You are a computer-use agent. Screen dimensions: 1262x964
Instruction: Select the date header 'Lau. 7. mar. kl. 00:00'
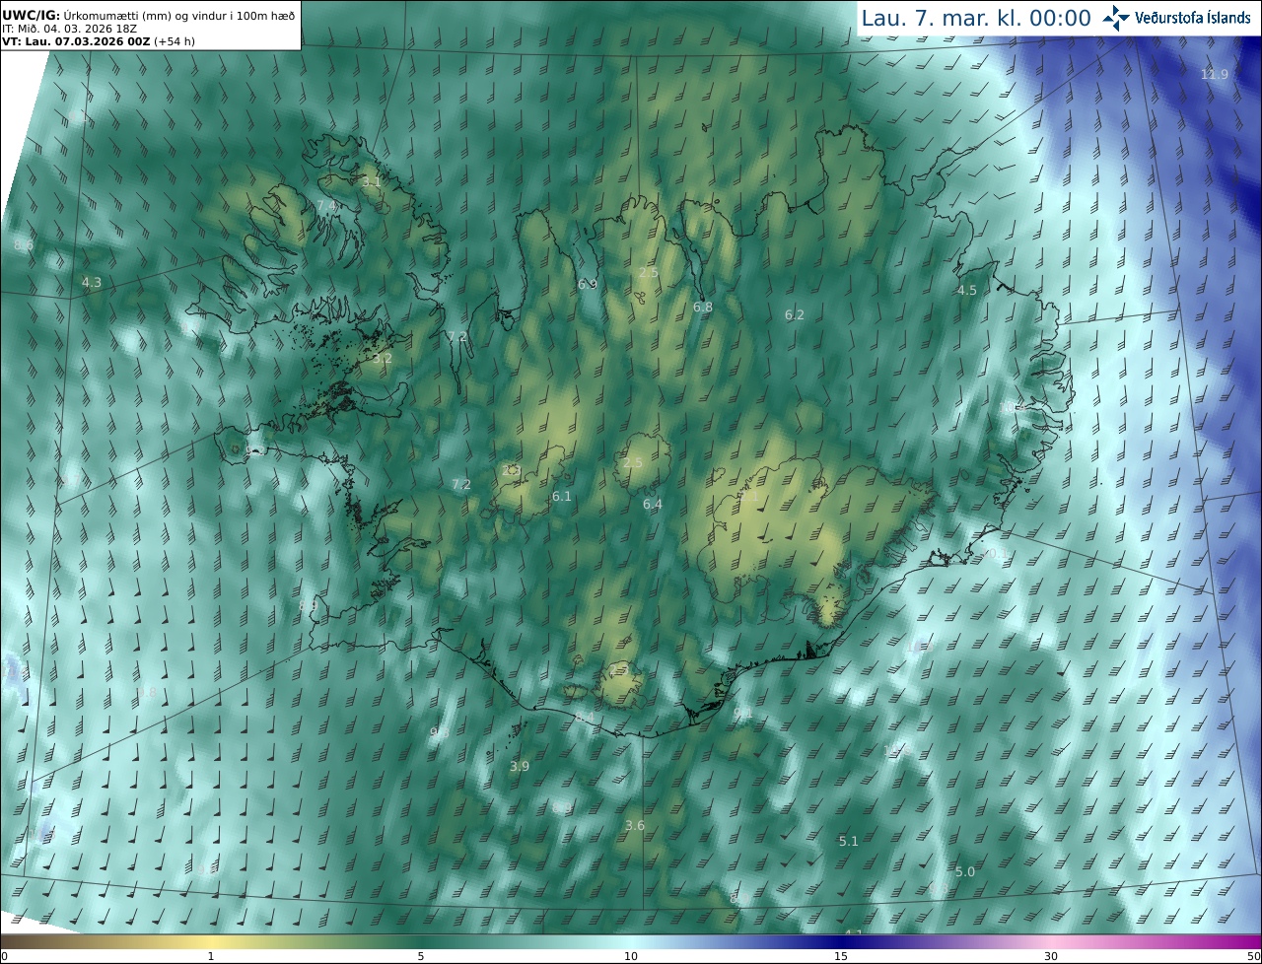(x=976, y=18)
